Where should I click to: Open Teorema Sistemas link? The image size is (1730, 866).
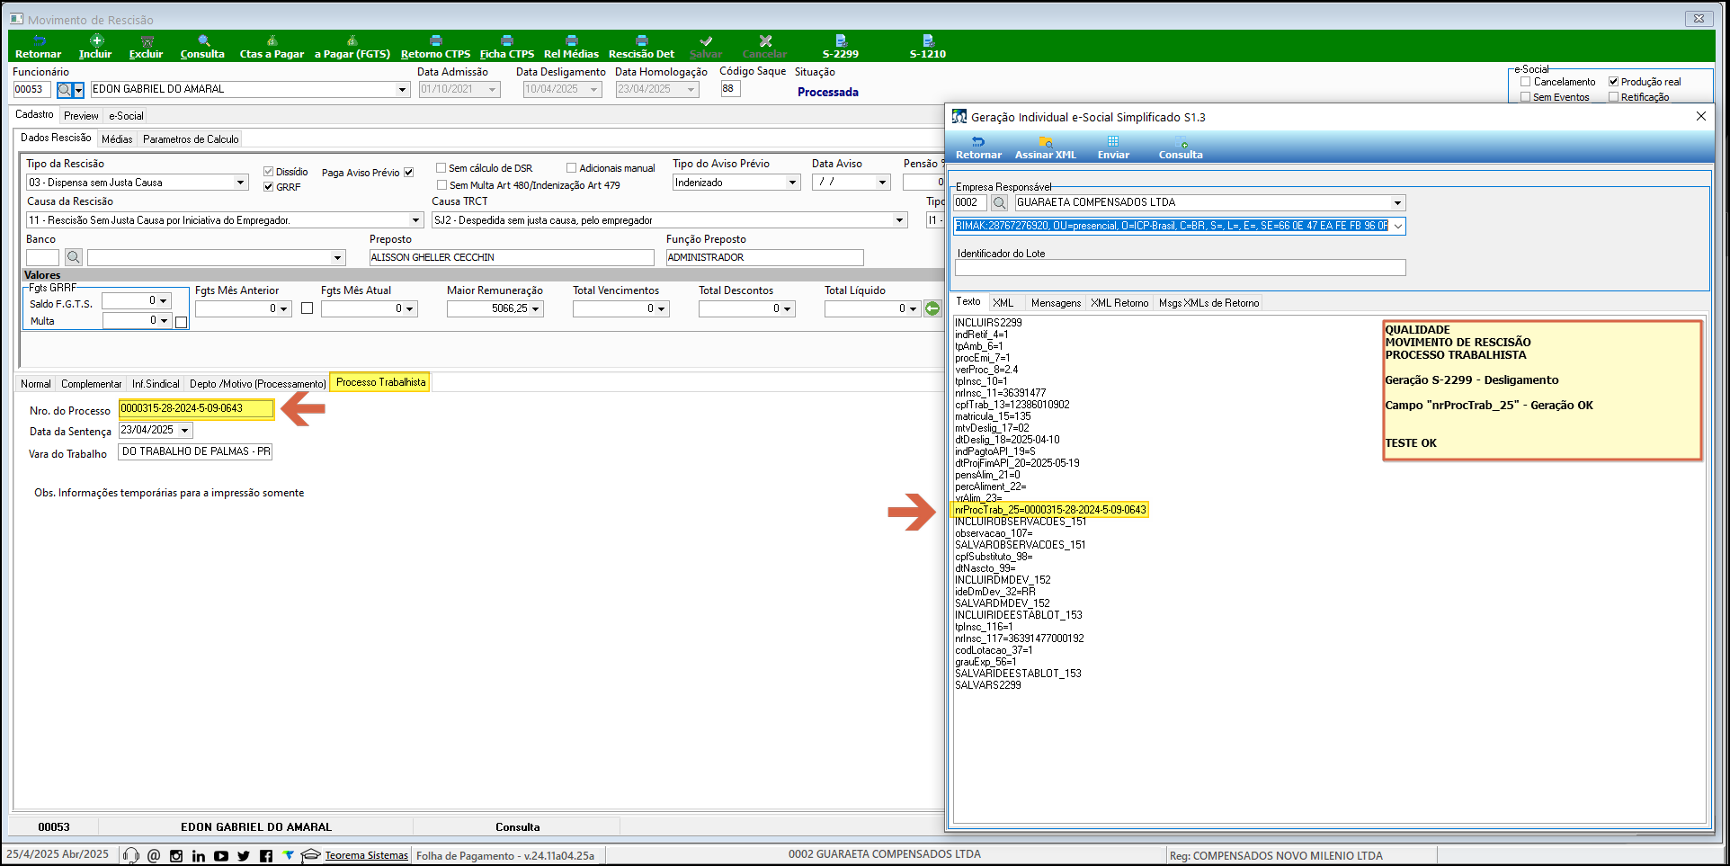click(366, 856)
